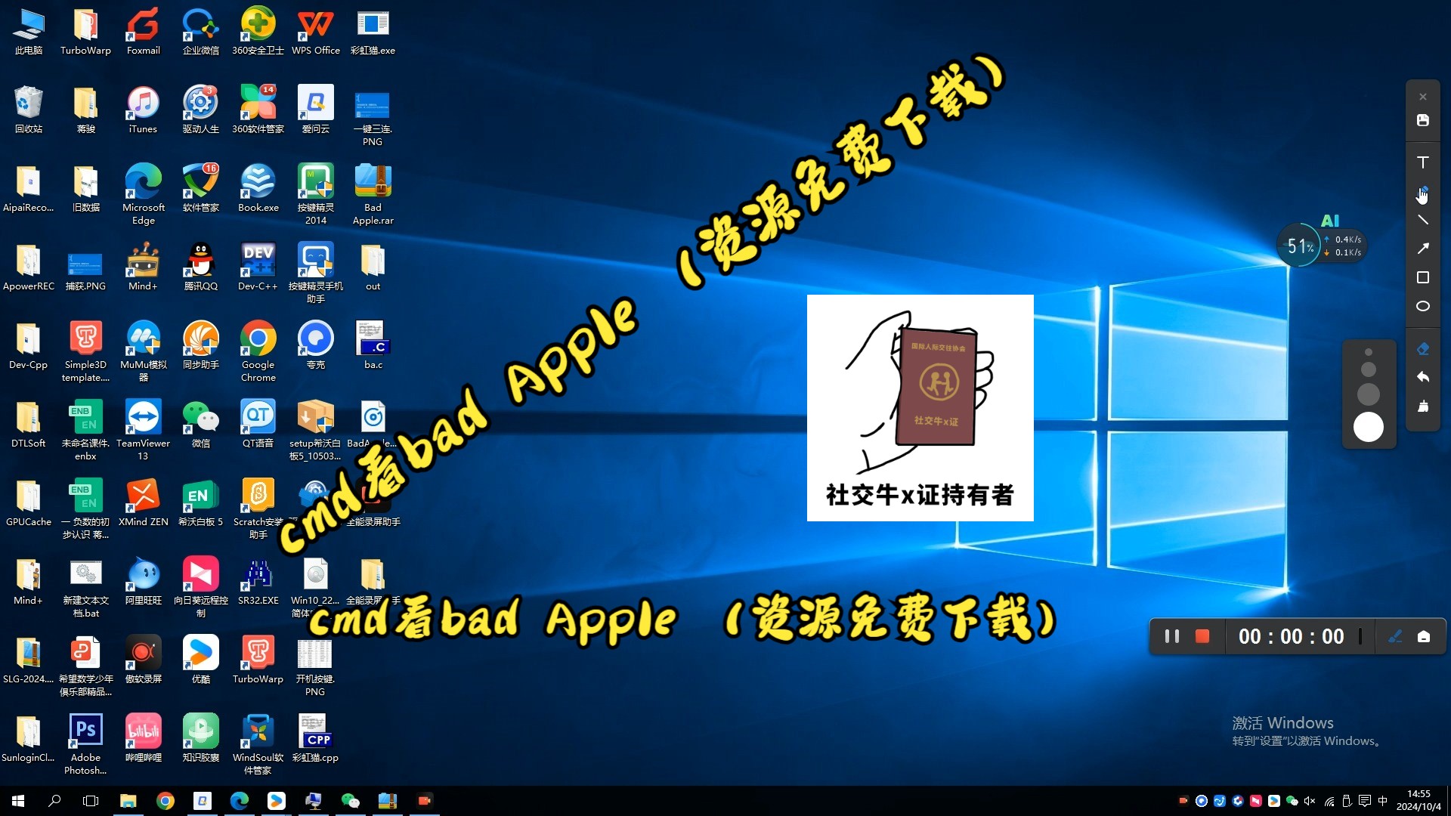
Task: Select the 傲软录屏 recorder desktop icon
Action: tap(143, 660)
